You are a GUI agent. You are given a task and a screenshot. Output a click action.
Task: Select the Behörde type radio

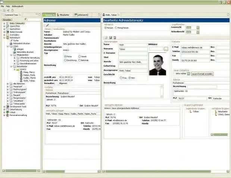[79, 60]
